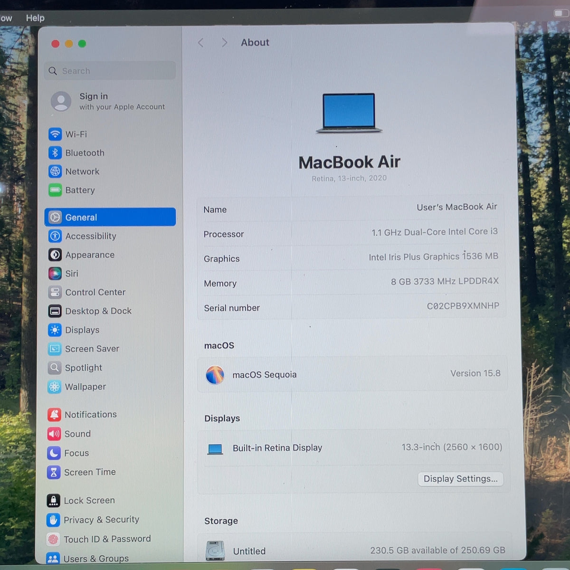
Task: Open the Screen Saver icon
Action: tap(55, 349)
